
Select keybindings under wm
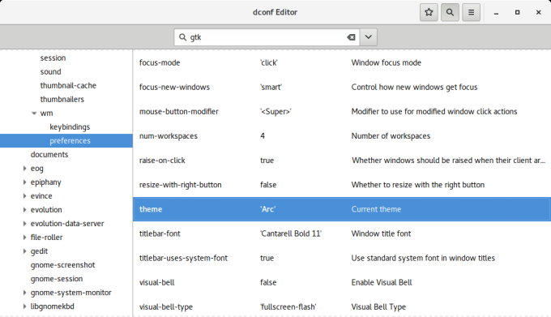coord(70,126)
